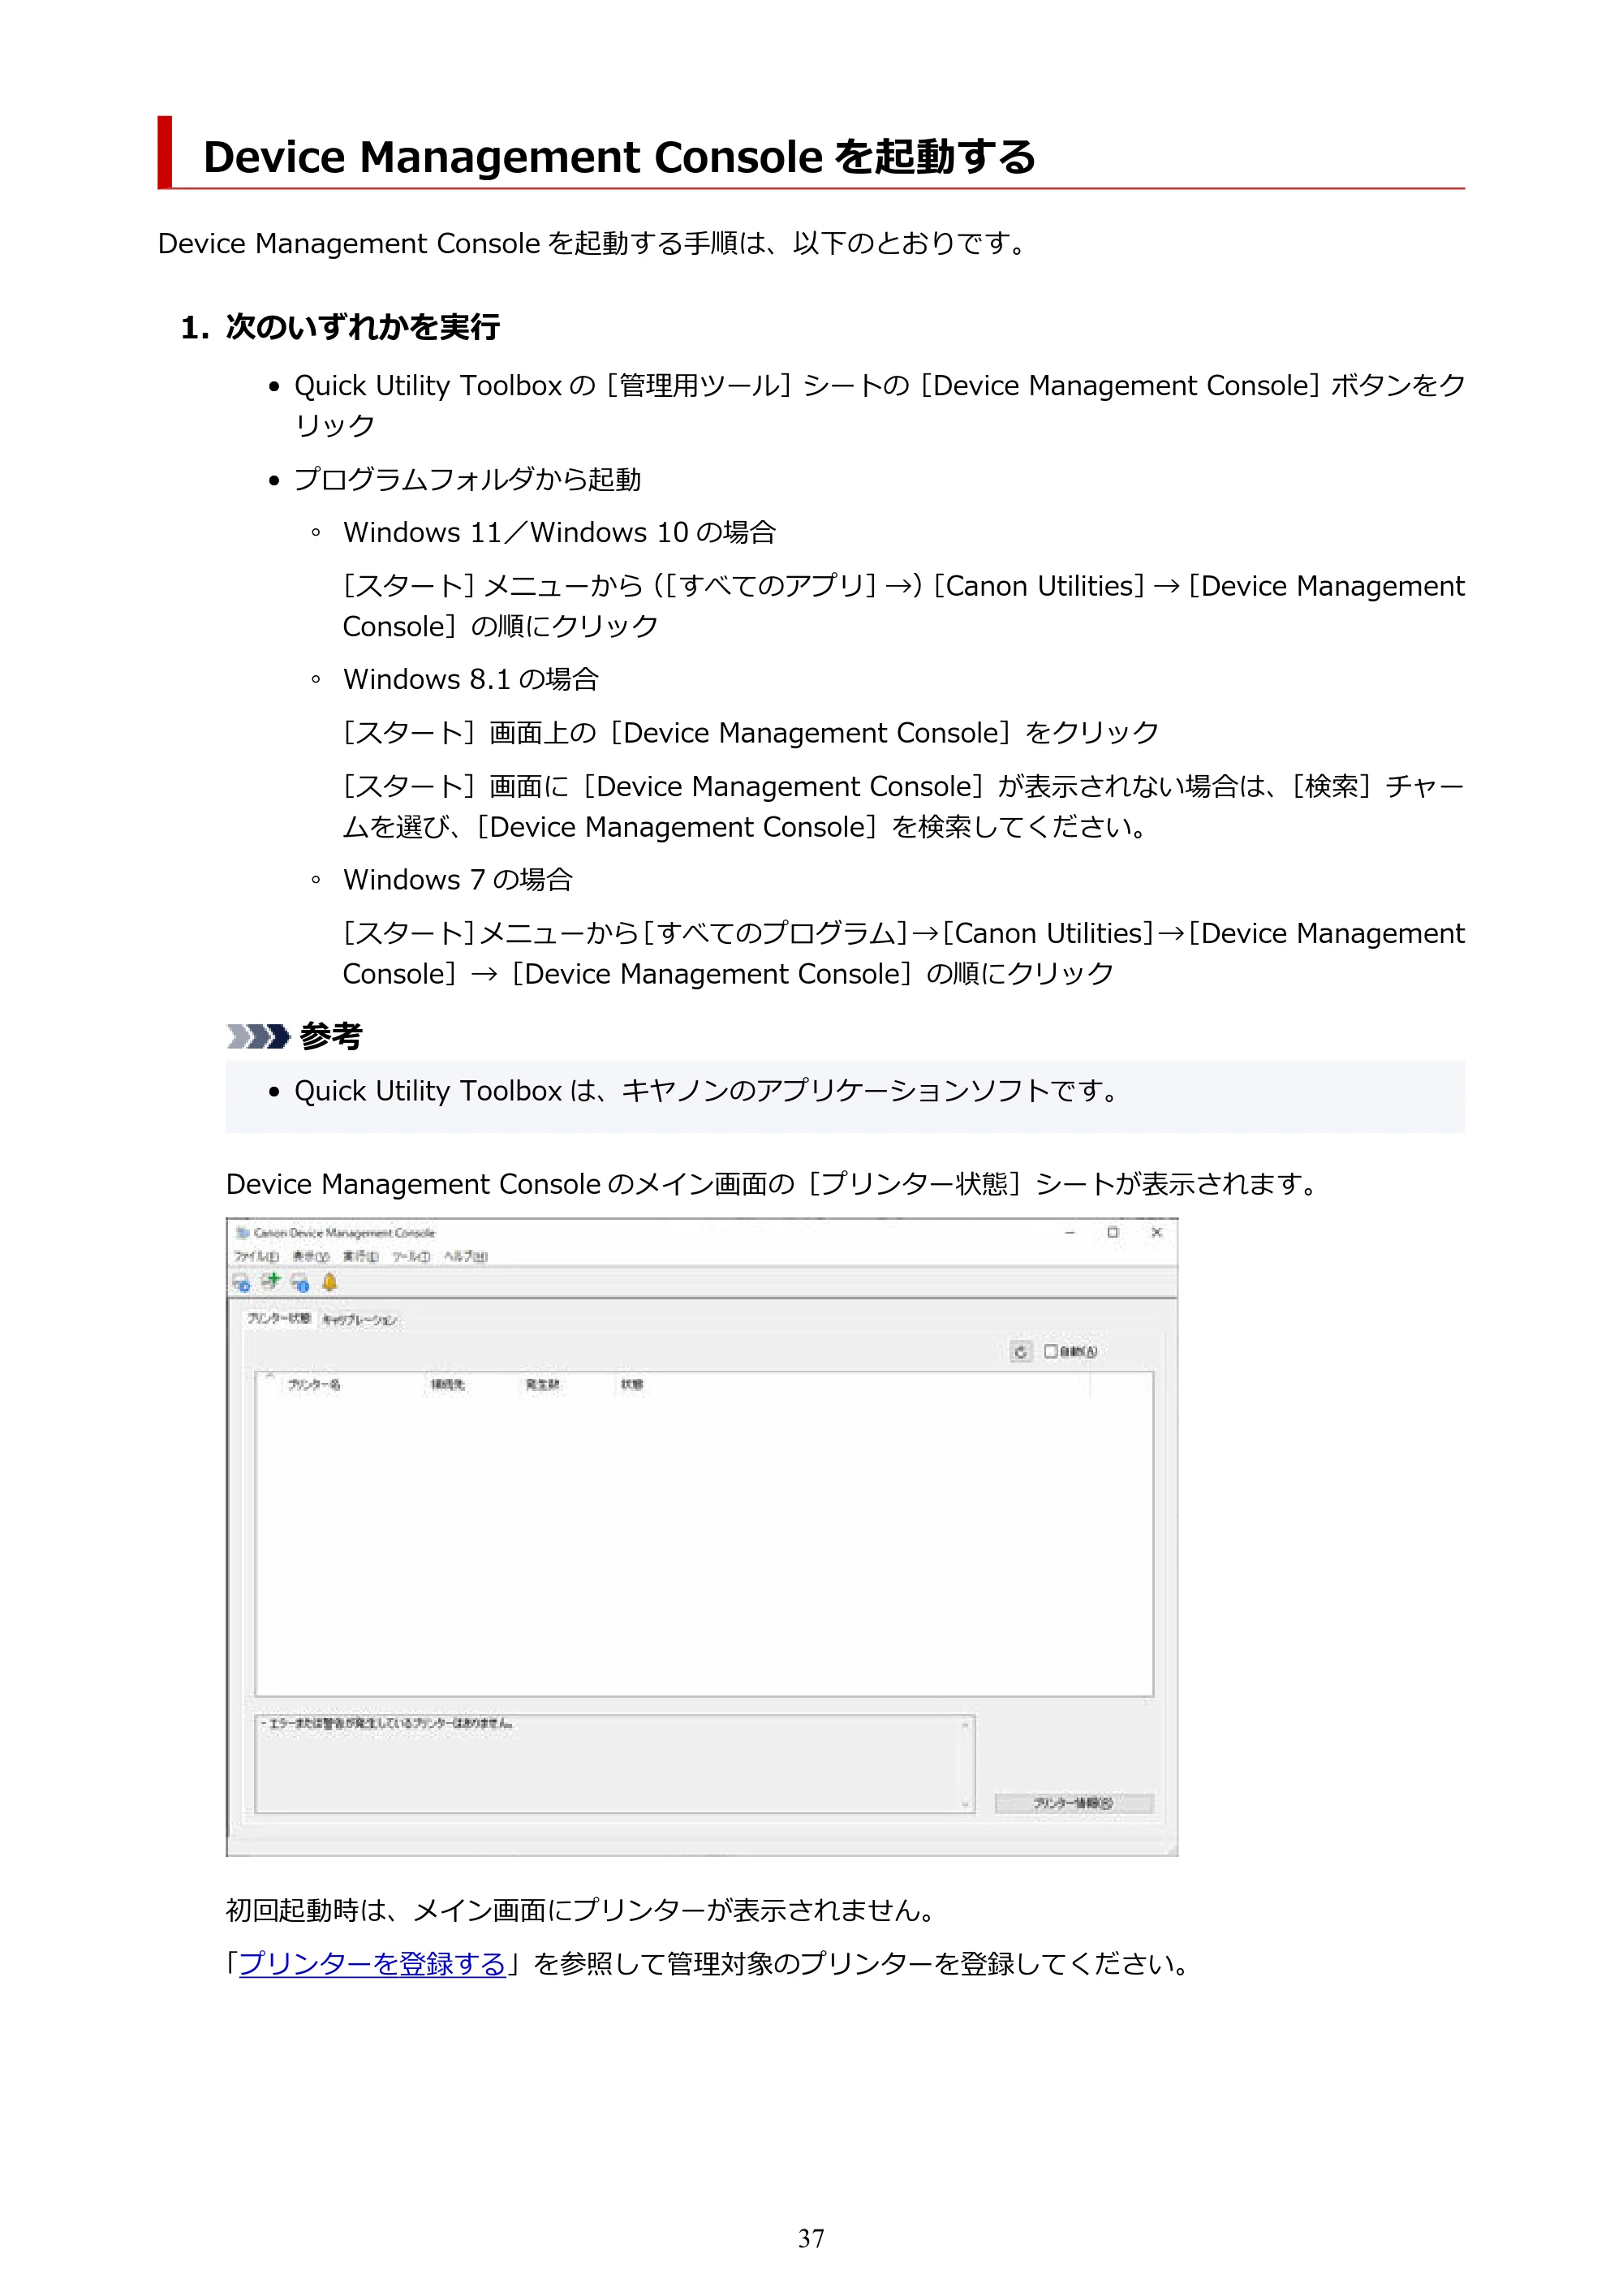Click the printer search toolbar icon

tap(241, 1282)
